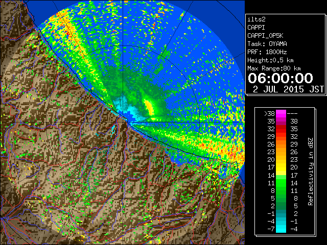Click the dark red 32-35 dBZ legend color
327x245 pixels.
(x=281, y=129)
